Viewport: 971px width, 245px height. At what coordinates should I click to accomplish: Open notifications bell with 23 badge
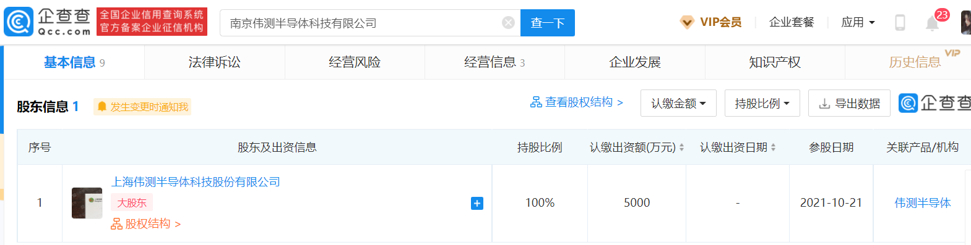tap(933, 23)
